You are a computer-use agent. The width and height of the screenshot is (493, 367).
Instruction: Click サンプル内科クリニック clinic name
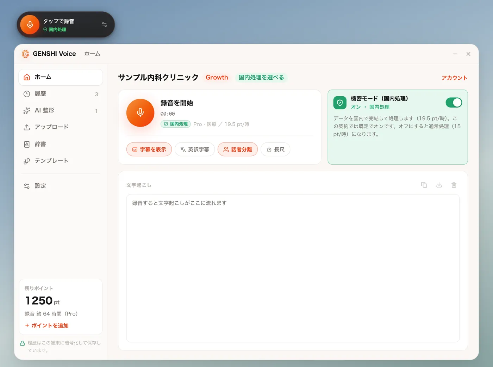158,78
